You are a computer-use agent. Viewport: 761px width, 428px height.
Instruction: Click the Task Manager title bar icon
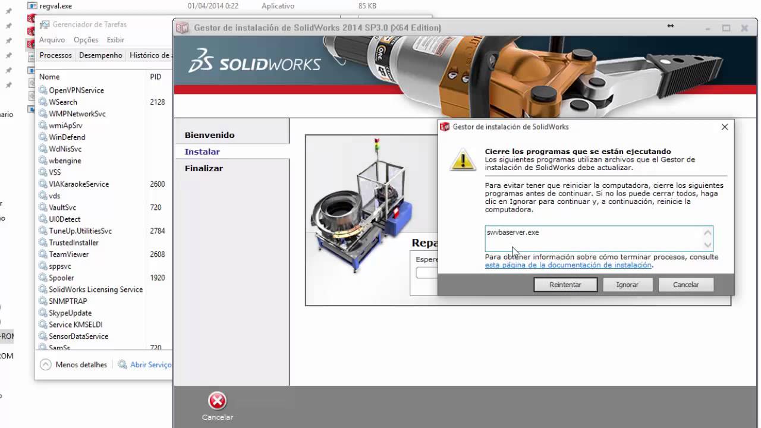pos(45,24)
